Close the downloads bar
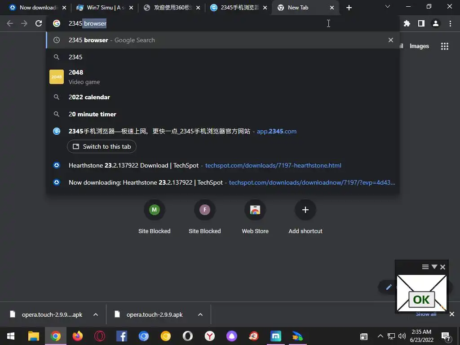The image size is (460, 345). 452,314
